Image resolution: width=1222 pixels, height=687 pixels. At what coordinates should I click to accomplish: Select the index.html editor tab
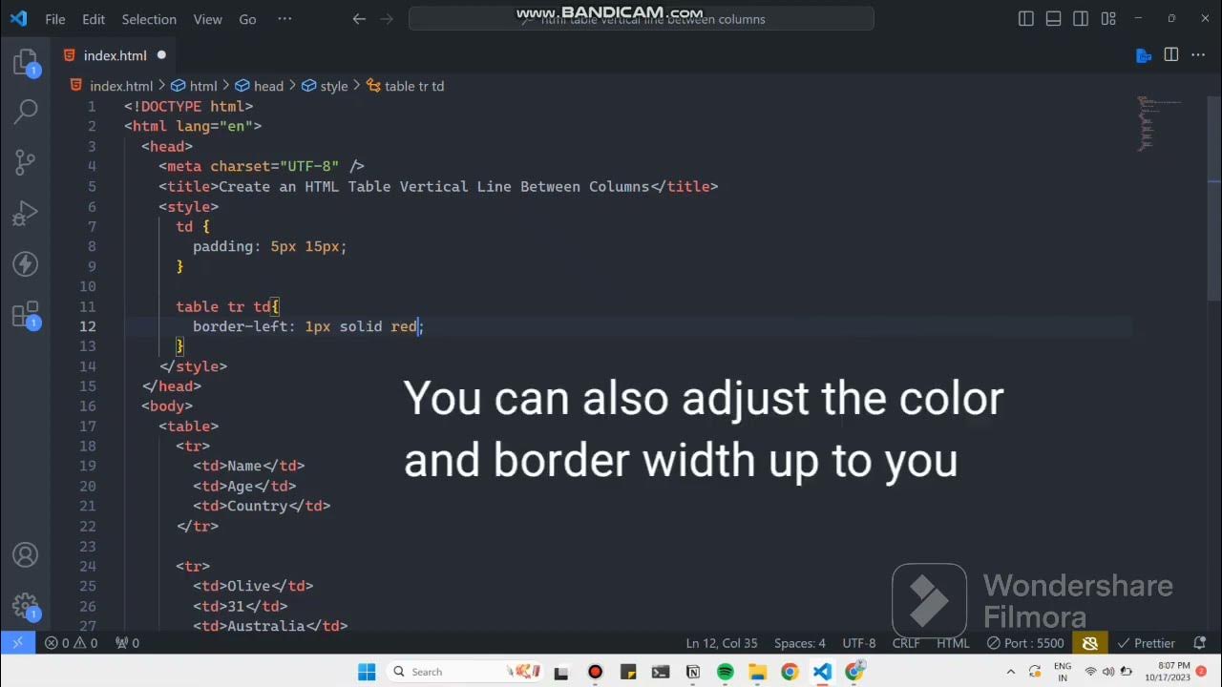[x=115, y=55]
